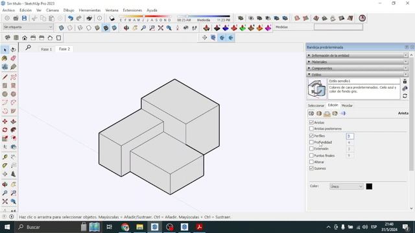Image resolution: width=415 pixels, height=233 pixels.
Task: Click Zoom Extents in top toolbar
Action: (x=161, y=28)
